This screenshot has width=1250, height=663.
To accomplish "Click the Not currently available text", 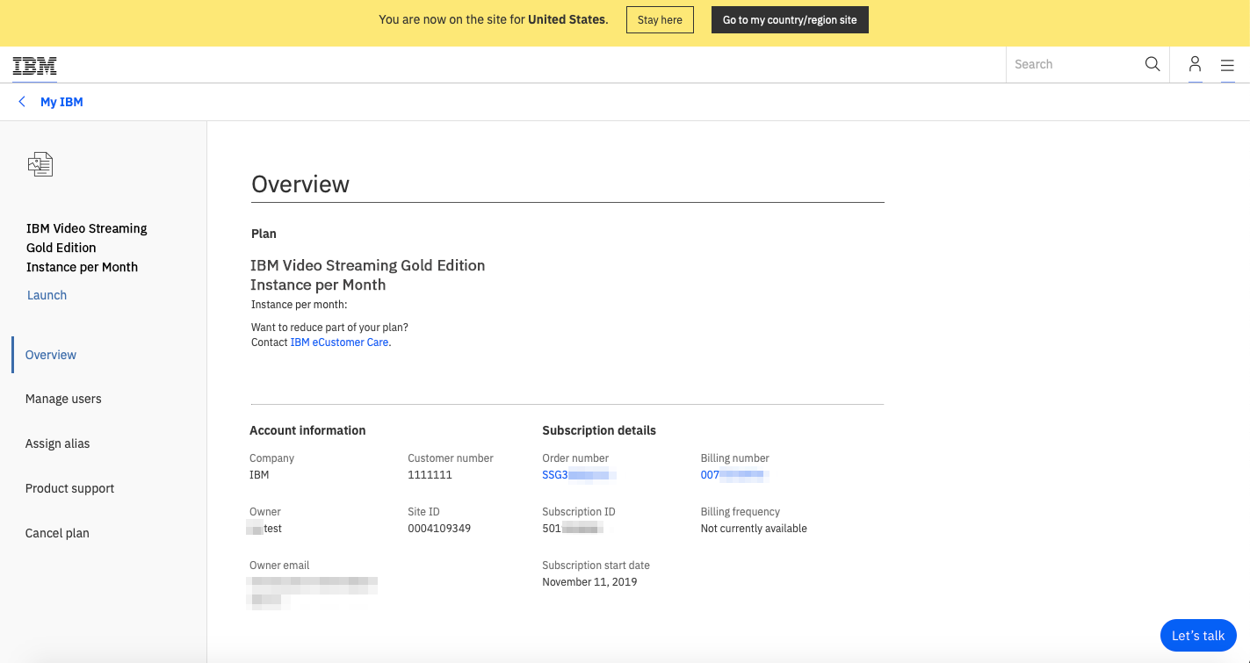I will click(754, 529).
